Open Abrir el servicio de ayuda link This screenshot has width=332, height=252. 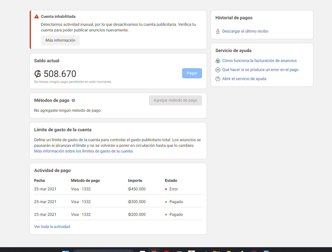[x=244, y=79]
